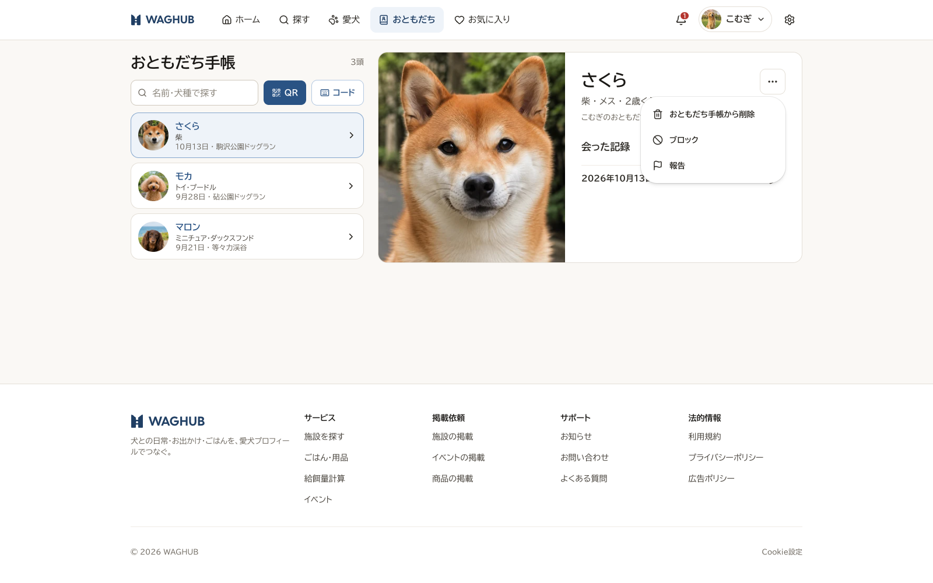The height and width of the screenshot is (583, 933).
Task: Go to the ホーム tab
Action: click(241, 20)
